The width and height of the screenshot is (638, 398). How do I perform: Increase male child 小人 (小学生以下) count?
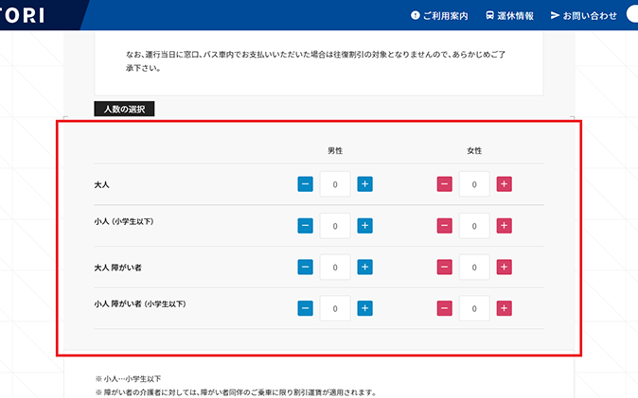(365, 226)
